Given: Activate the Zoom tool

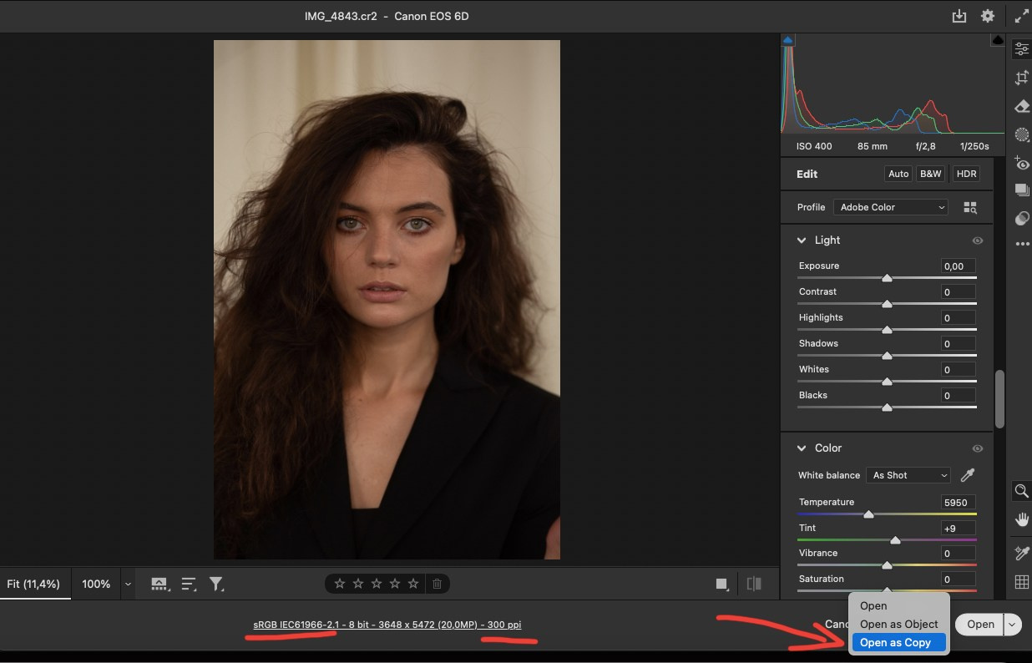Looking at the screenshot, I should pyautogui.click(x=1020, y=491).
